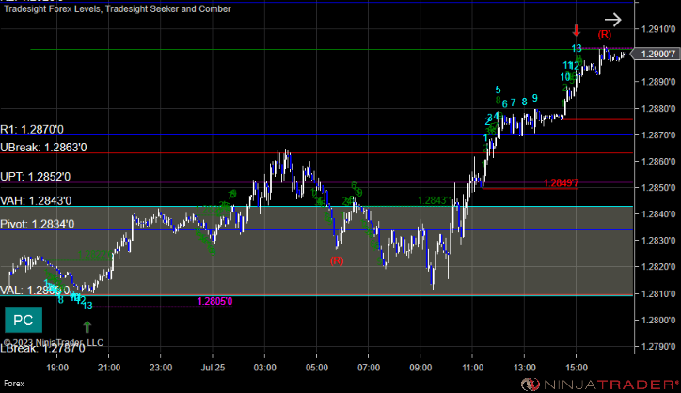Click the © 2023 NinjaTrader, LLC copyright text
This screenshot has width=681, height=393.
click(54, 342)
